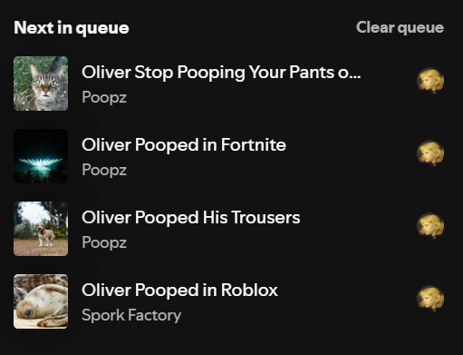Click blank row space right of Fortnite title
This screenshot has height=355, width=463.
351,156
